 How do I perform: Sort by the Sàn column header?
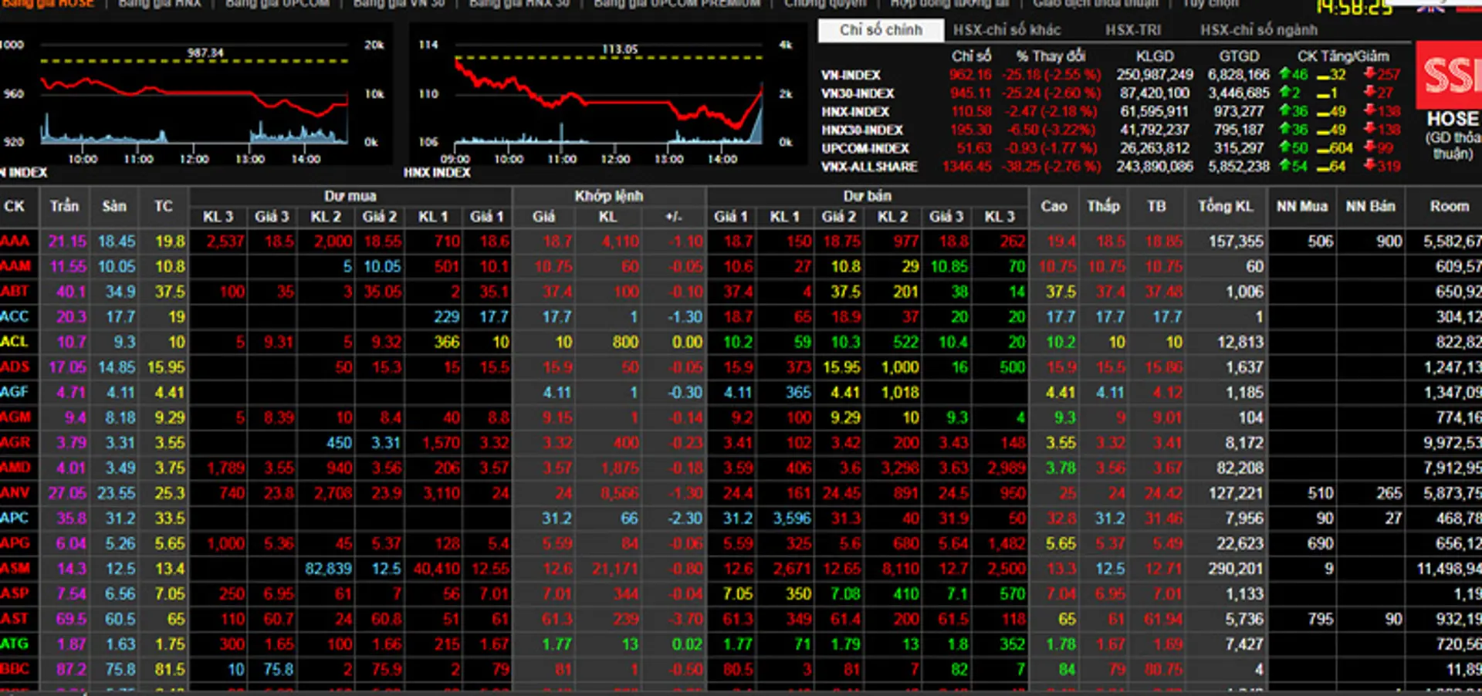click(114, 206)
